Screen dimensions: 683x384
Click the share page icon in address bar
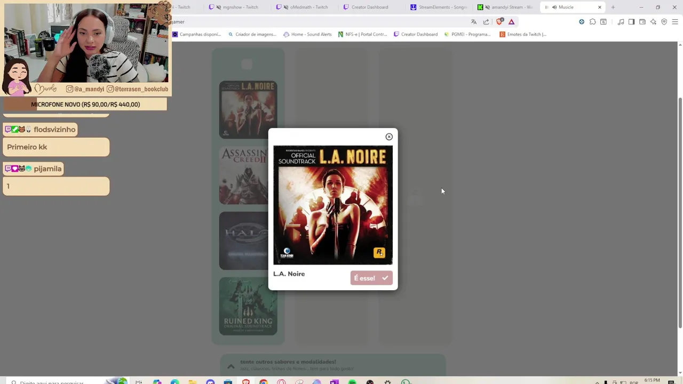486,22
